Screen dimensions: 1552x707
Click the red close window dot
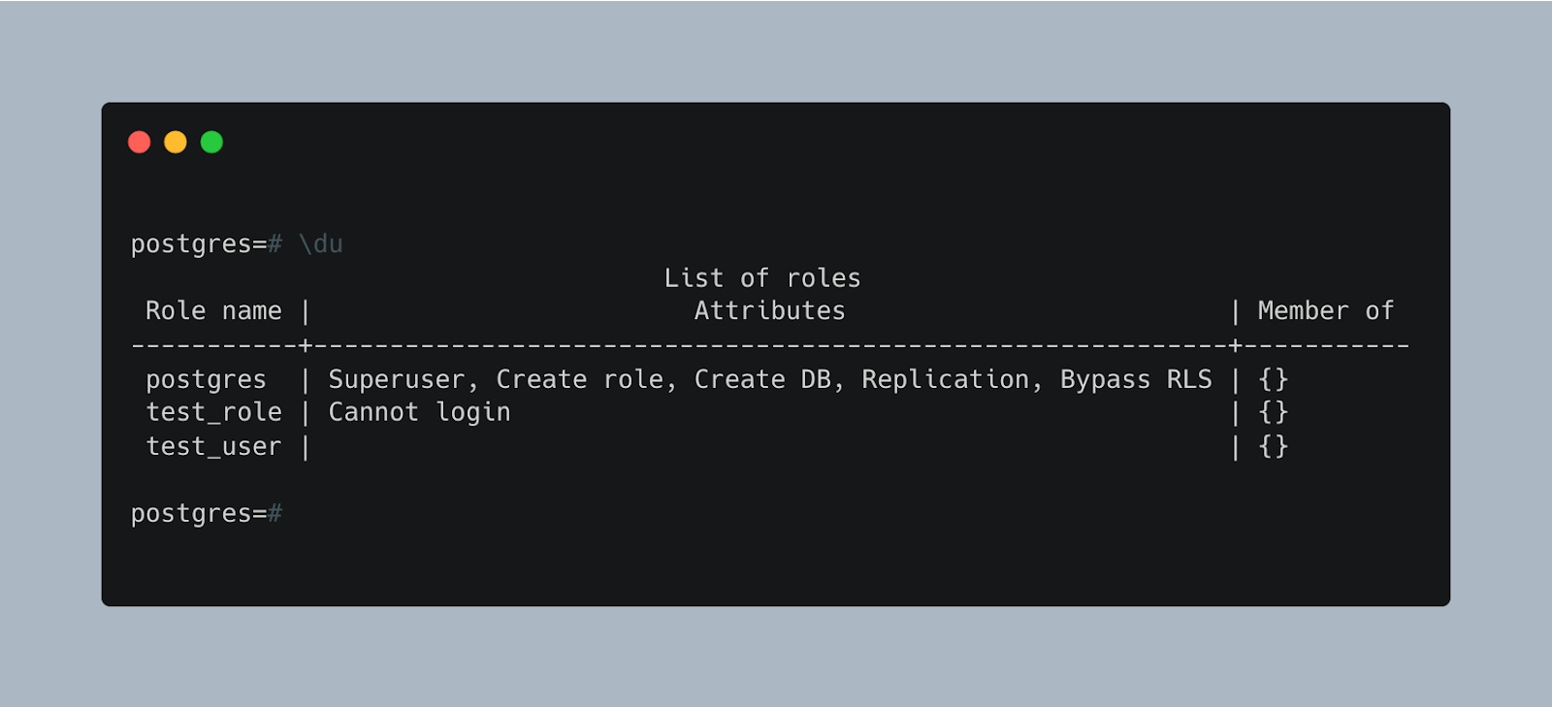(140, 143)
